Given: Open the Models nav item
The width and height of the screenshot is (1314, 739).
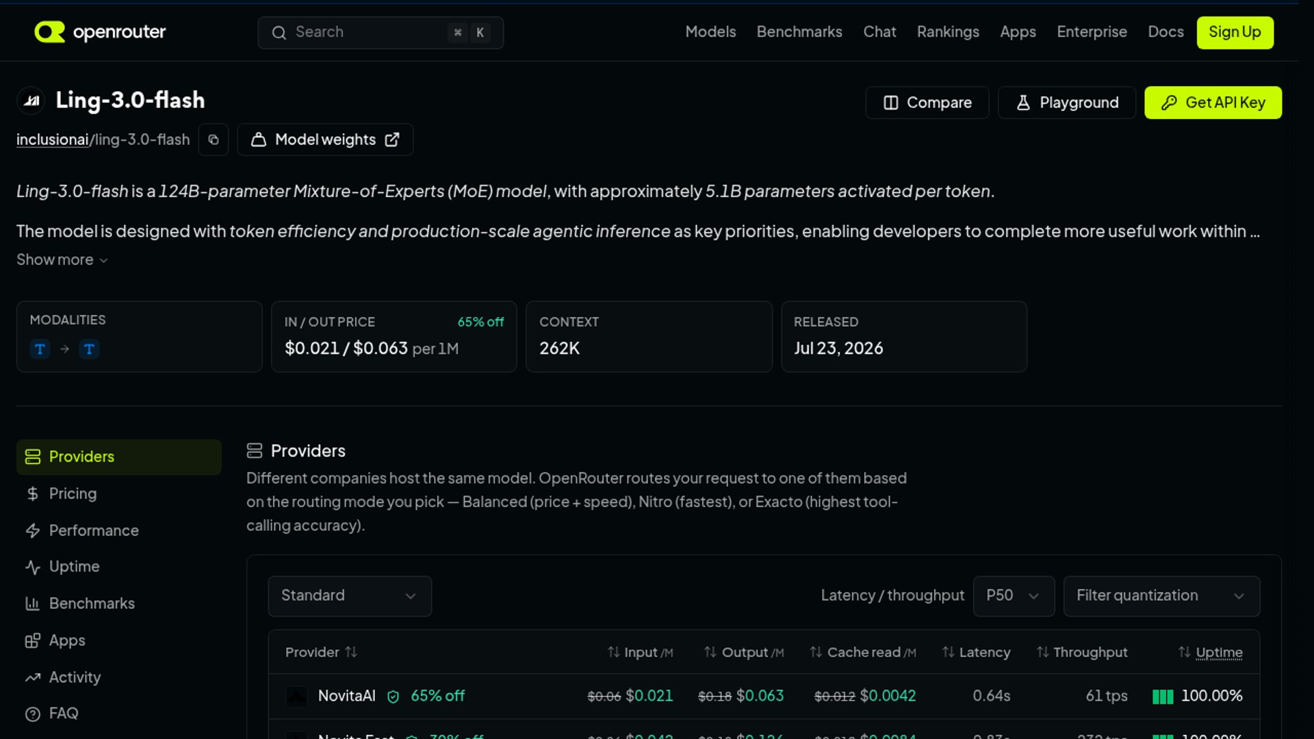Looking at the screenshot, I should 710,32.
